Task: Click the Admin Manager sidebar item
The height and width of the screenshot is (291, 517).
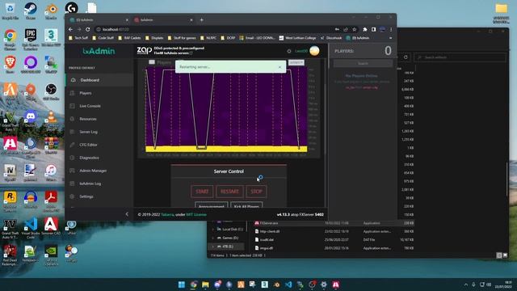Action: point(99,171)
